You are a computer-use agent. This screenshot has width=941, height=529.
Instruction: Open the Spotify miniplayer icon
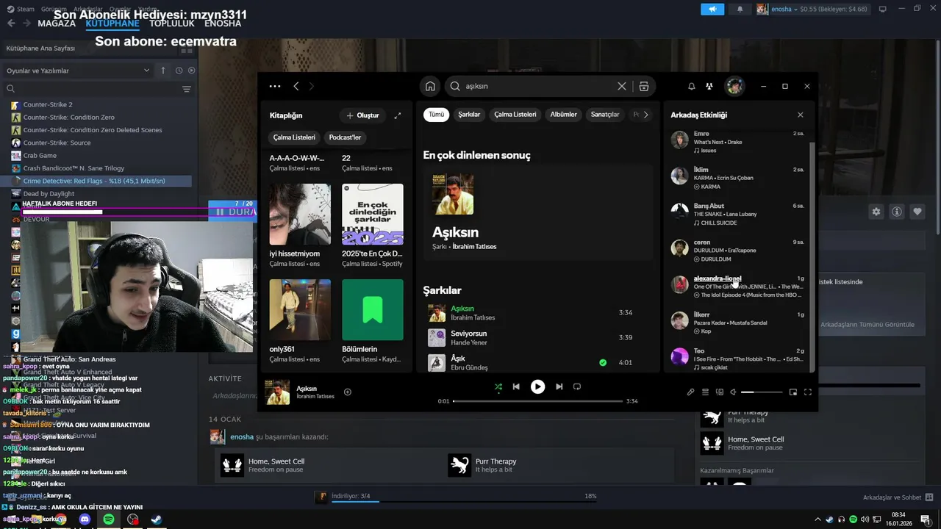(793, 392)
